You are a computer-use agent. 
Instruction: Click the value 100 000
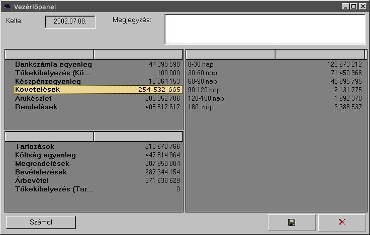169,73
